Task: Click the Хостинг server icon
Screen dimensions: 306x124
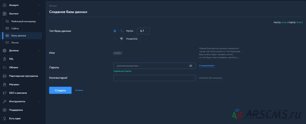Action: tap(5, 14)
